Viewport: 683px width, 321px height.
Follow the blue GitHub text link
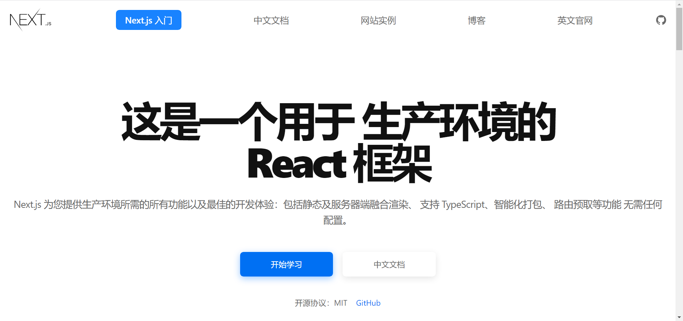click(x=368, y=303)
